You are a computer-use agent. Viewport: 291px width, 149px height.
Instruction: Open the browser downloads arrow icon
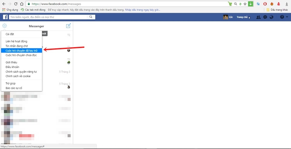[x=287, y=4]
